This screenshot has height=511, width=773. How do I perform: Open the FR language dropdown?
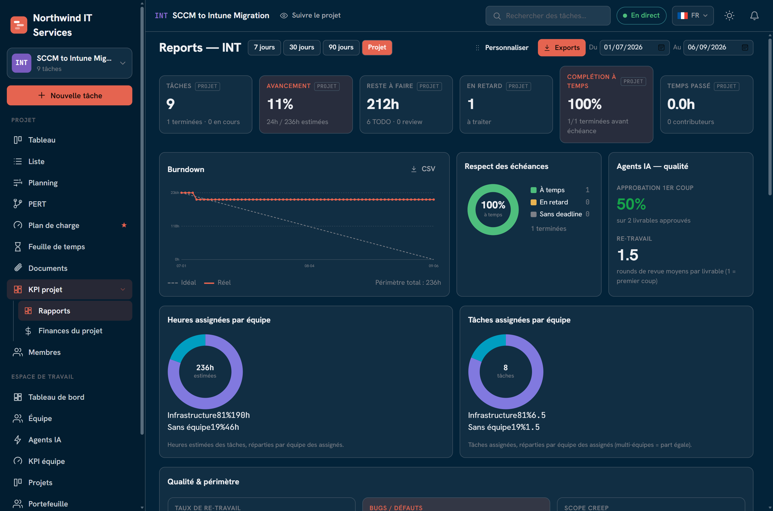pyautogui.click(x=693, y=16)
